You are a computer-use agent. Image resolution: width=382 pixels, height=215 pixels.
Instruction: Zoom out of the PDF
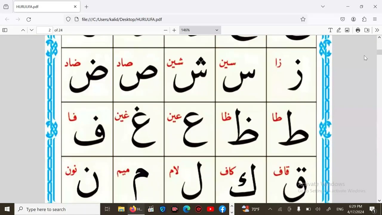coord(166,30)
